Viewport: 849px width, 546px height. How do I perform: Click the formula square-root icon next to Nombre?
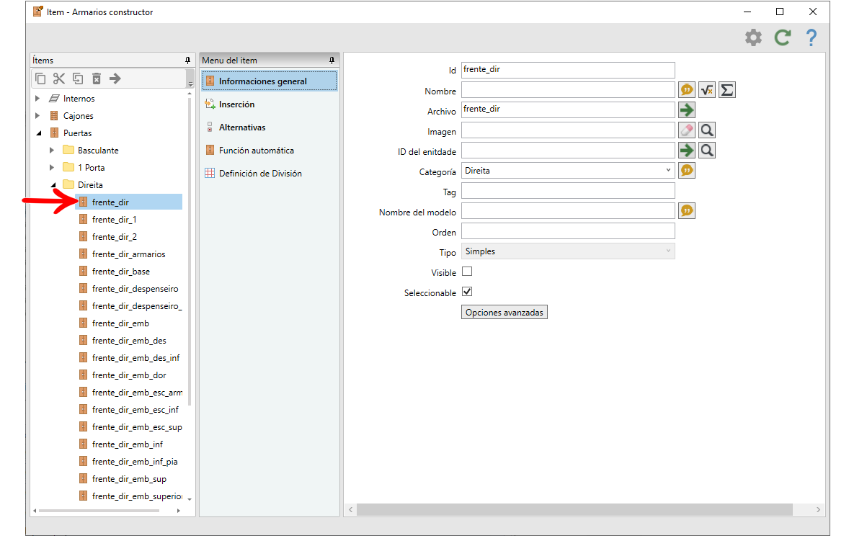click(x=706, y=90)
